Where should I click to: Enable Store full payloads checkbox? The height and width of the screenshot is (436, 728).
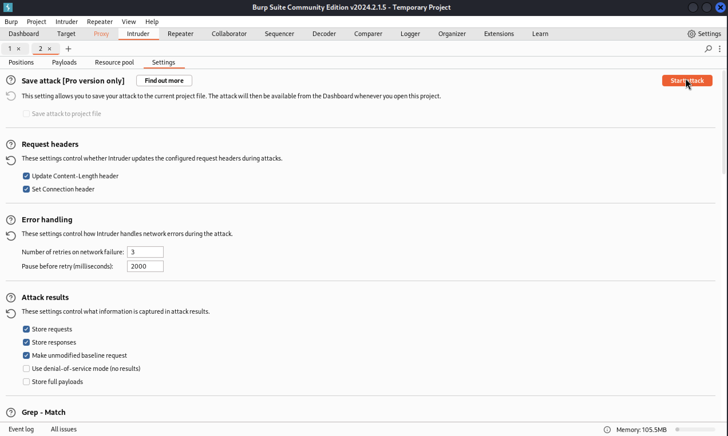[x=26, y=382]
